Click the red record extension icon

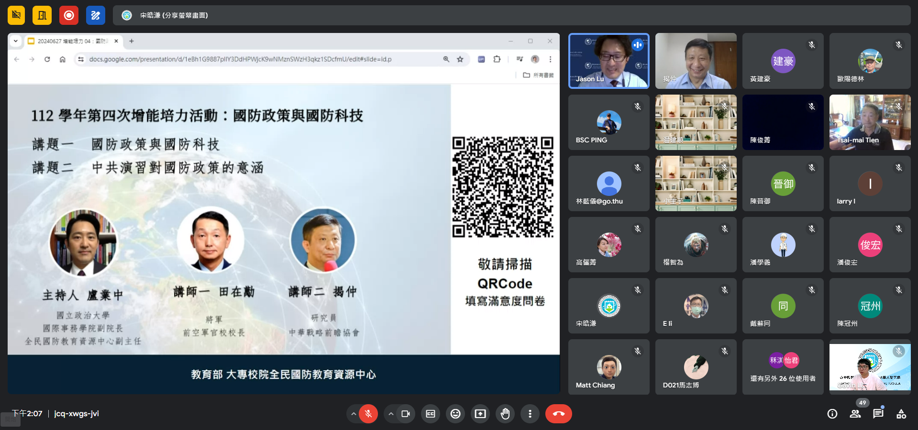[69, 15]
